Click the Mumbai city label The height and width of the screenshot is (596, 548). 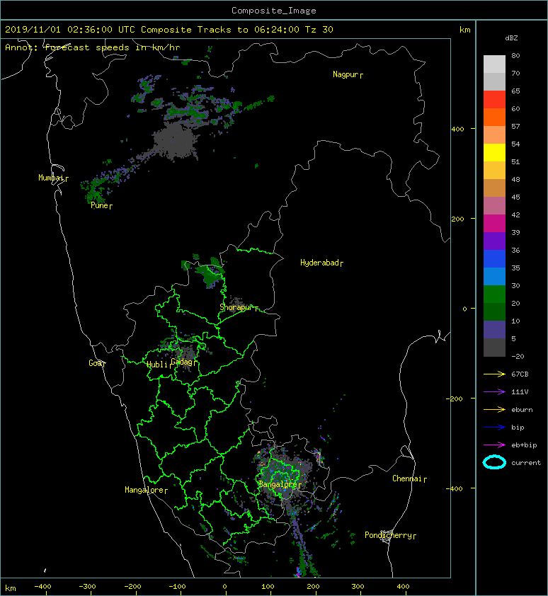point(53,178)
